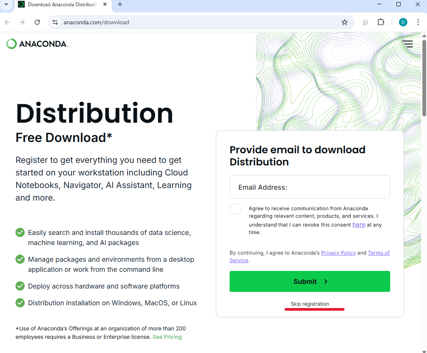The image size is (427, 353).
Task: Click the checkmark beside 'Manage packages and environments'
Action: 20,259
